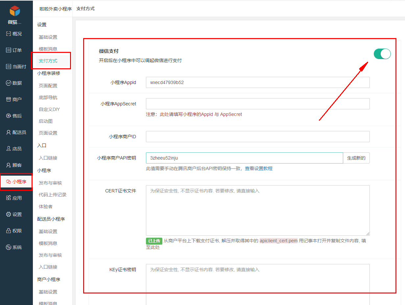The width and height of the screenshot is (405, 305).
Task: Click the 设置 gear icon in sidebar
Action: 9,214
